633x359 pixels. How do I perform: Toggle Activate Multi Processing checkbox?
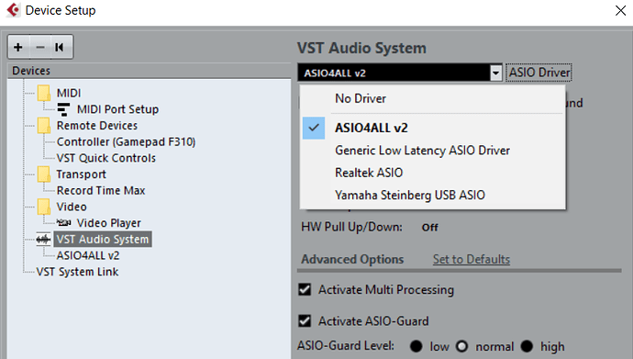click(305, 289)
